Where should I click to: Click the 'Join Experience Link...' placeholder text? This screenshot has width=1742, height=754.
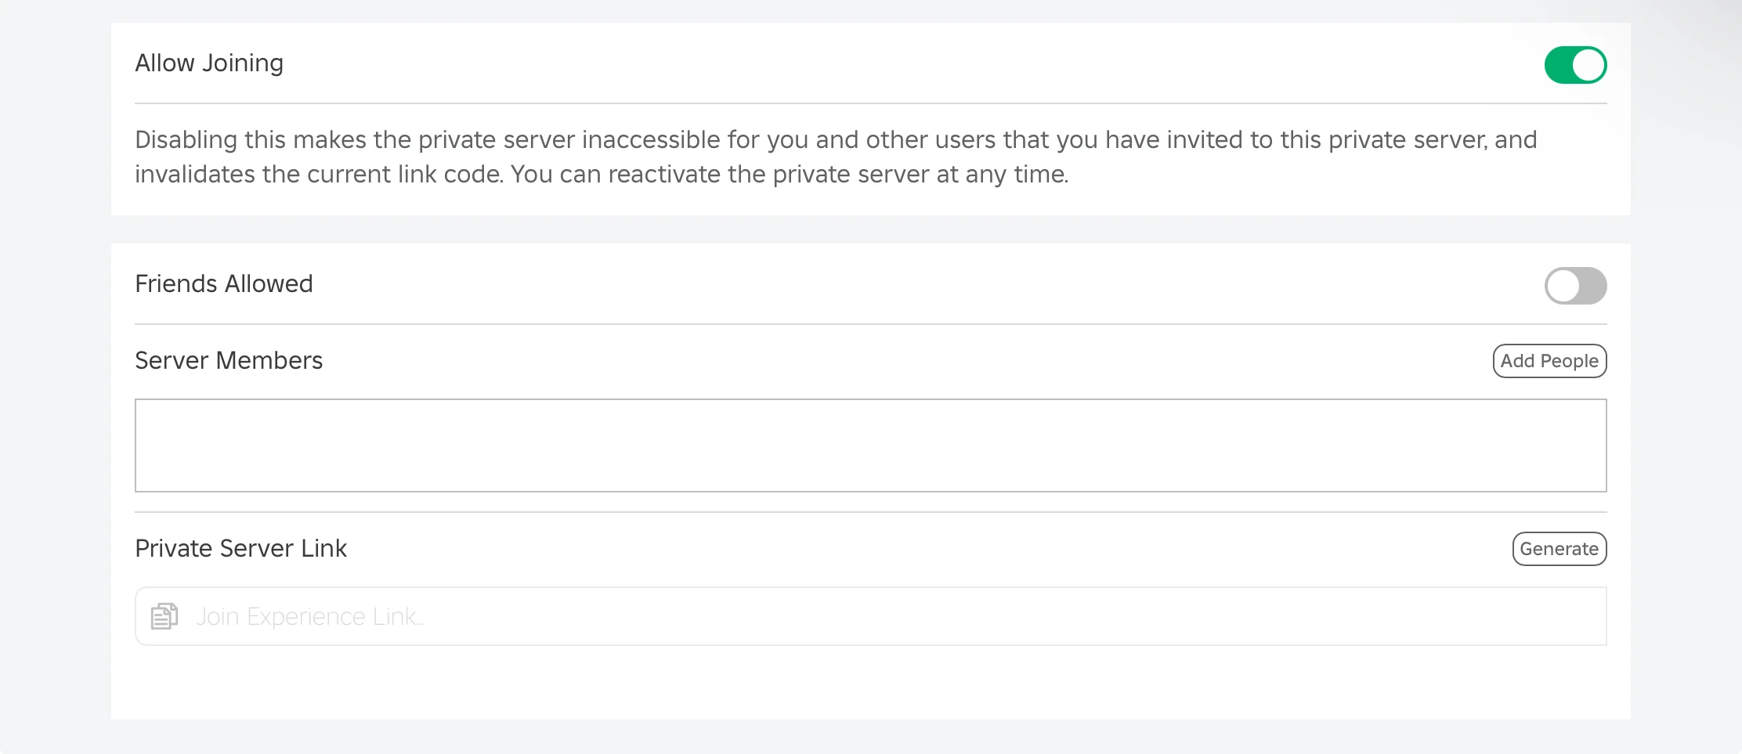[x=310, y=617]
